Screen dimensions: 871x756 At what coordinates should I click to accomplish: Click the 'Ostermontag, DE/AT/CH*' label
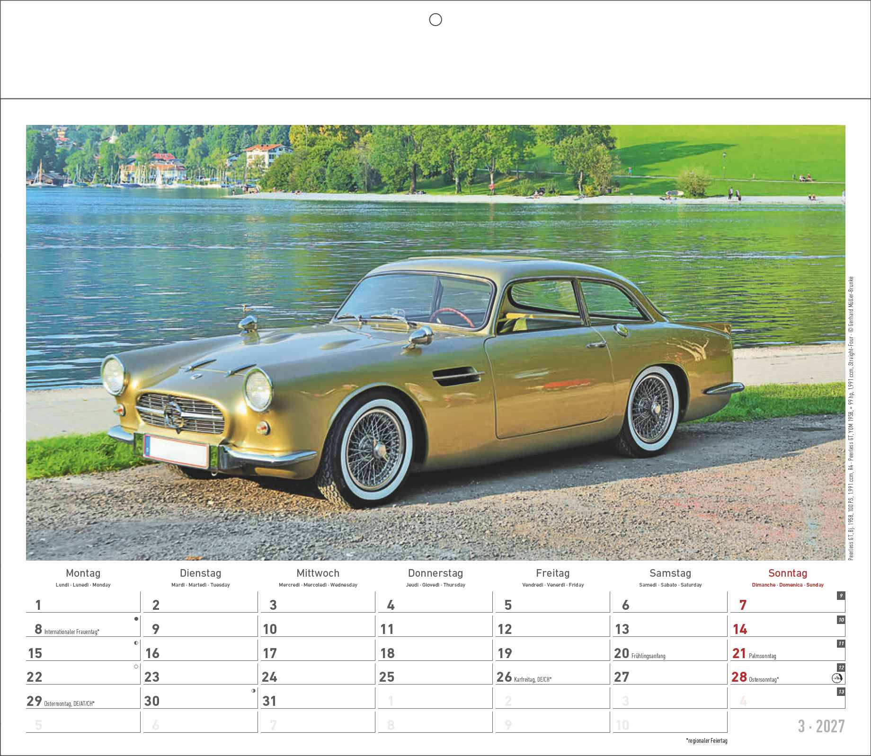(69, 703)
